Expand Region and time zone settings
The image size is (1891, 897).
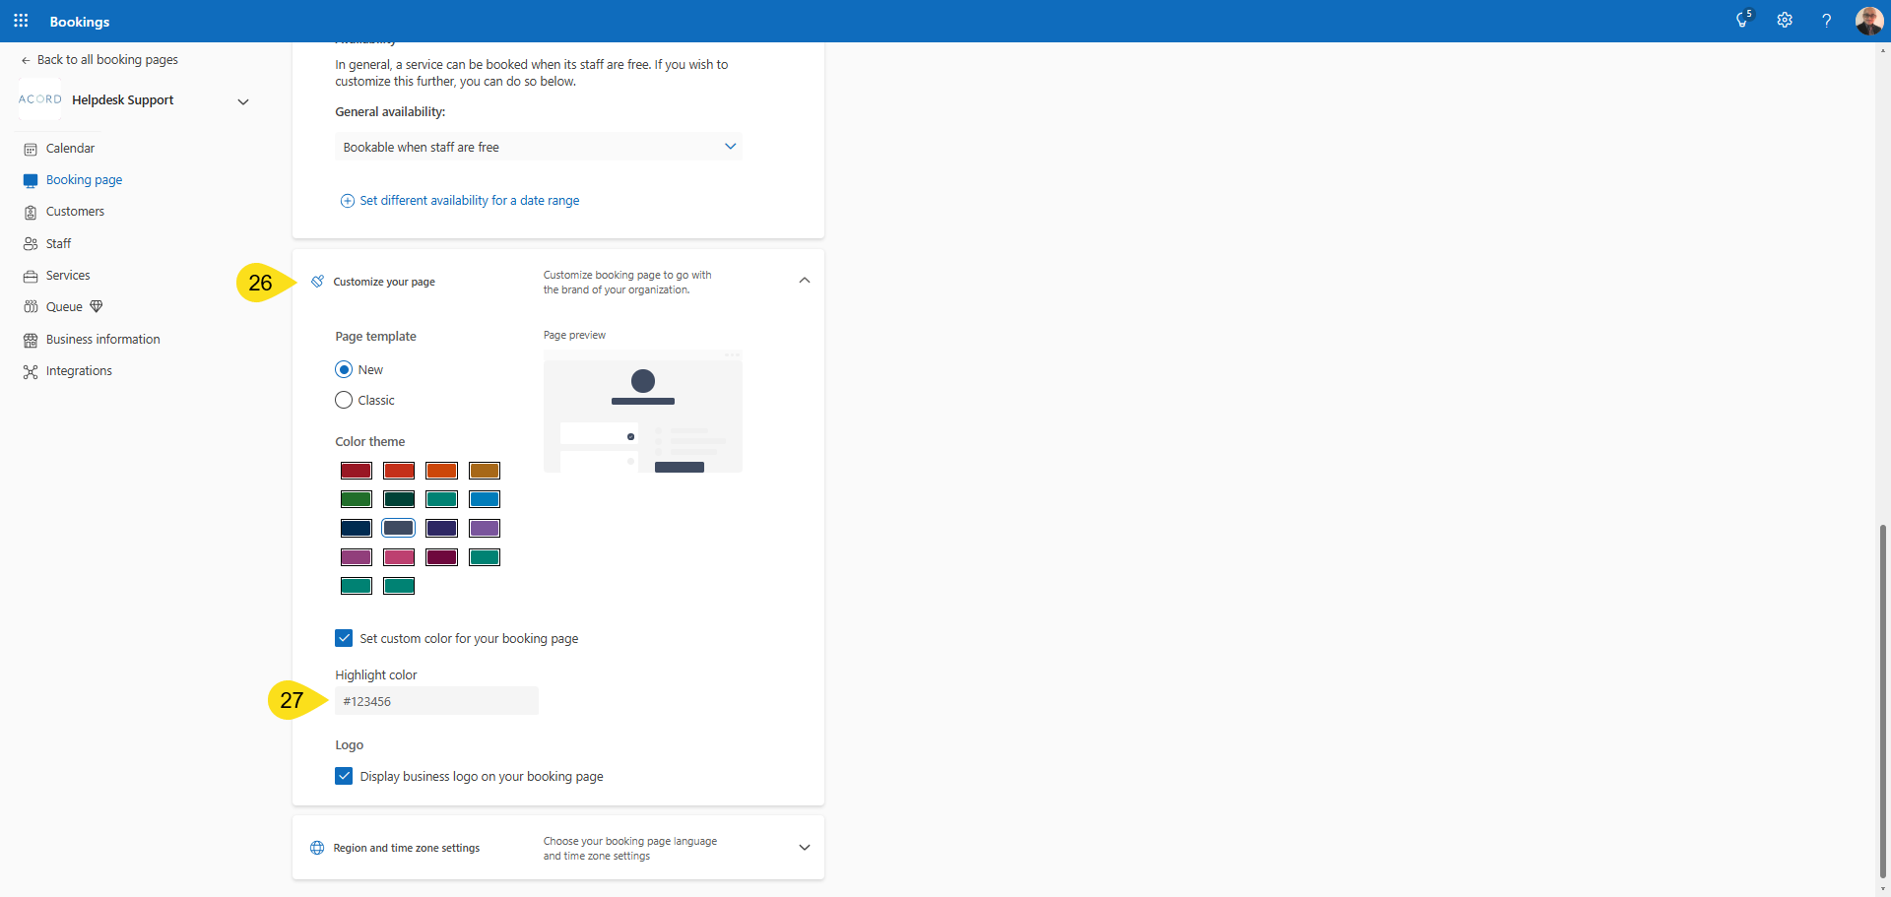(804, 848)
